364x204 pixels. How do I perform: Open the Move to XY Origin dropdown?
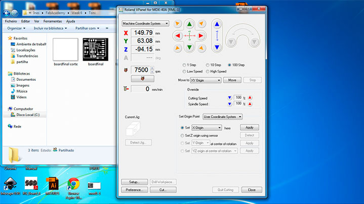[x=206, y=80]
